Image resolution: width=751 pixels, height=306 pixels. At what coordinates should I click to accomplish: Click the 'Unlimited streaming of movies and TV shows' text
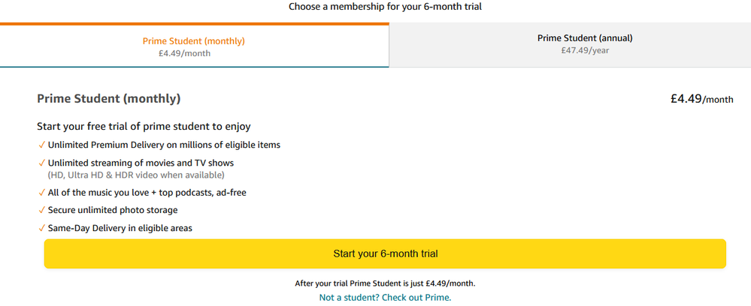pos(141,163)
